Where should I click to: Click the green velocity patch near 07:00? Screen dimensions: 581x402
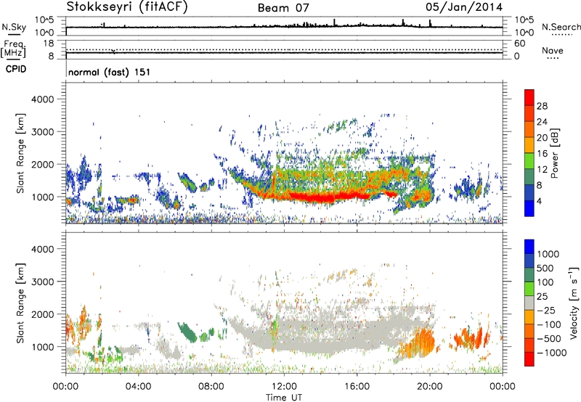pos(187,332)
